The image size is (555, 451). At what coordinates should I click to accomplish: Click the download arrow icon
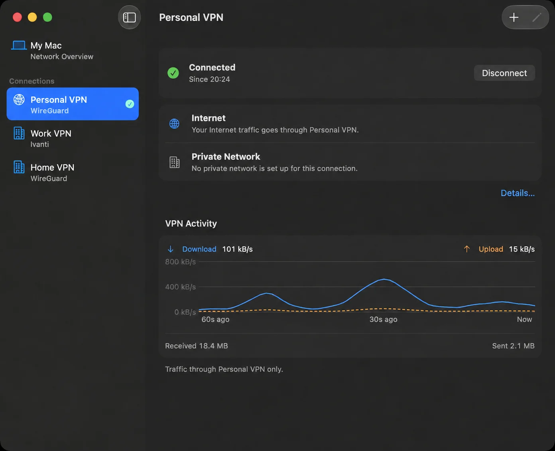pos(171,249)
